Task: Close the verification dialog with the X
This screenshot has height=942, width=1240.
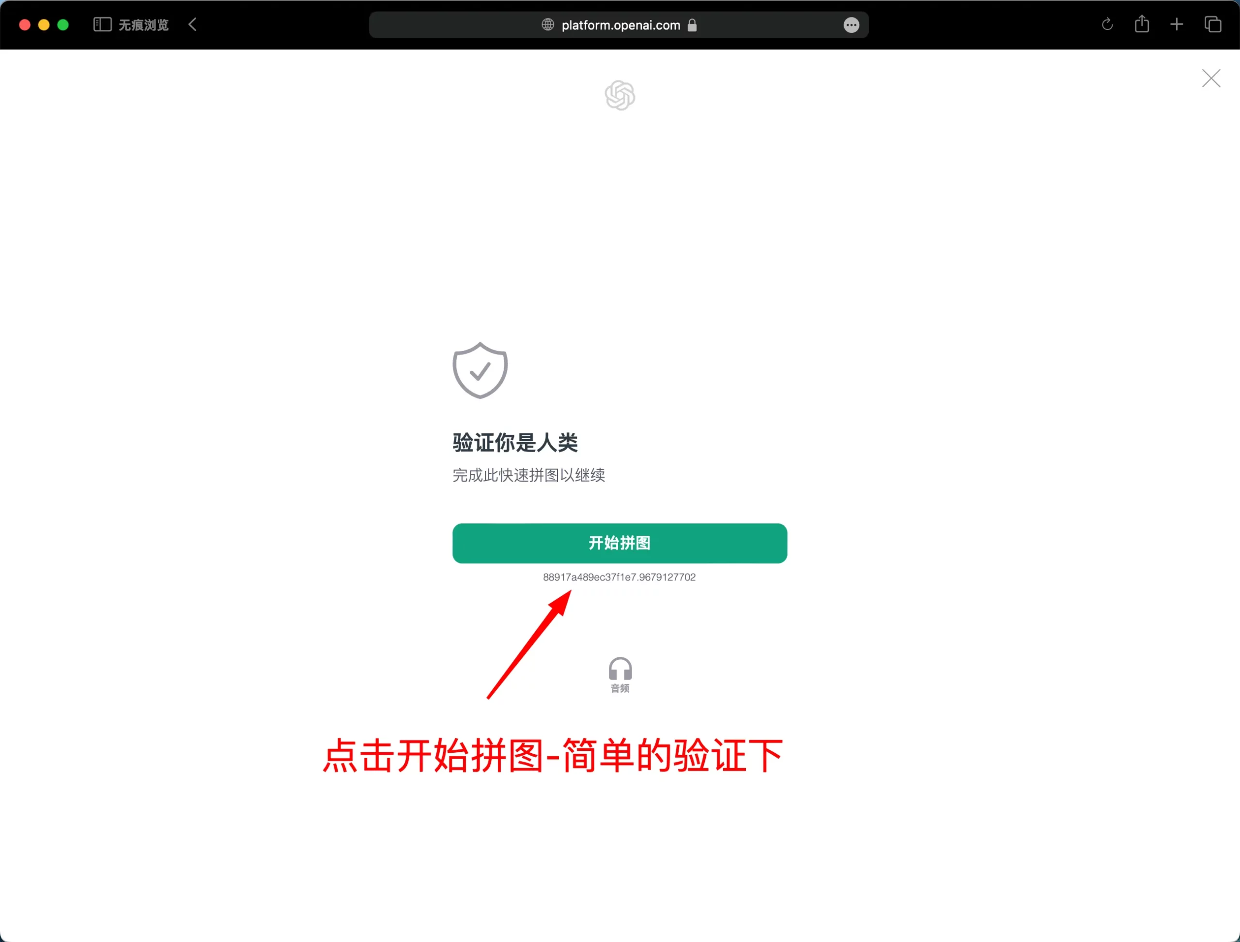Action: click(1211, 78)
